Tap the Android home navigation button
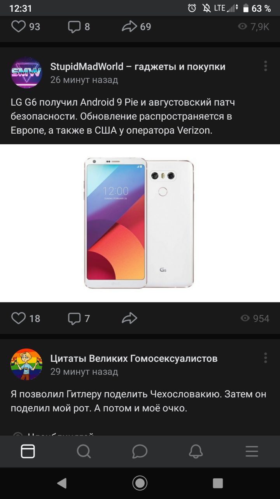 pos(140,483)
